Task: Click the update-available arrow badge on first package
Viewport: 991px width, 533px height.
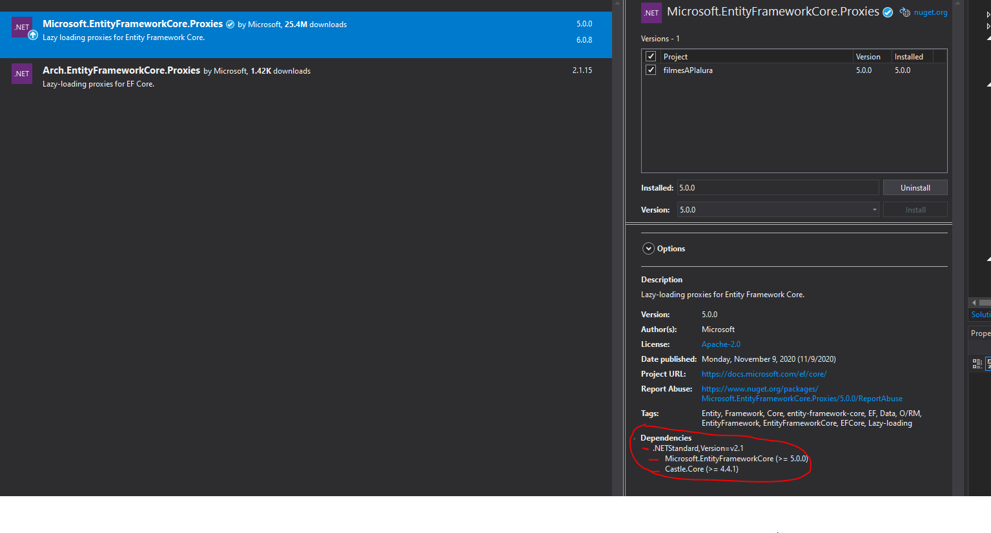Action: 33,35
